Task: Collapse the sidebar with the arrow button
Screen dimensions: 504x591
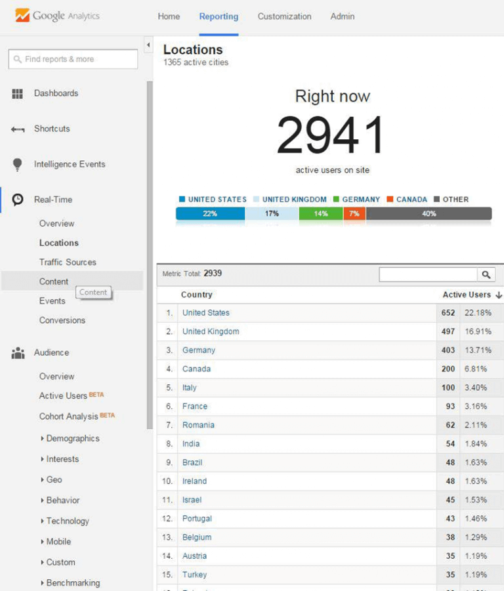Action: coord(148,45)
